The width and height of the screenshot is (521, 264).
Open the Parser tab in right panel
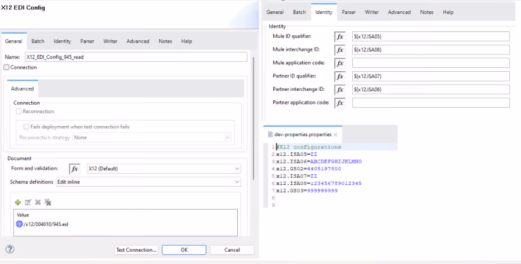[x=349, y=12]
